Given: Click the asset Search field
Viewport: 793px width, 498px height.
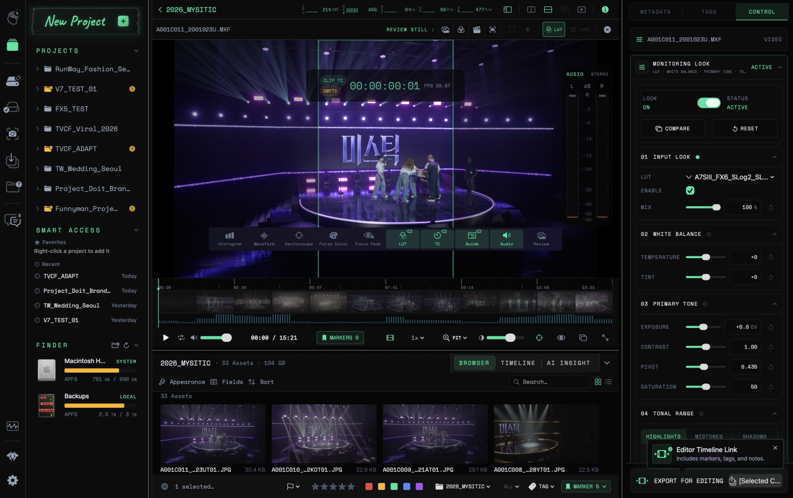Looking at the screenshot, I should 549,382.
